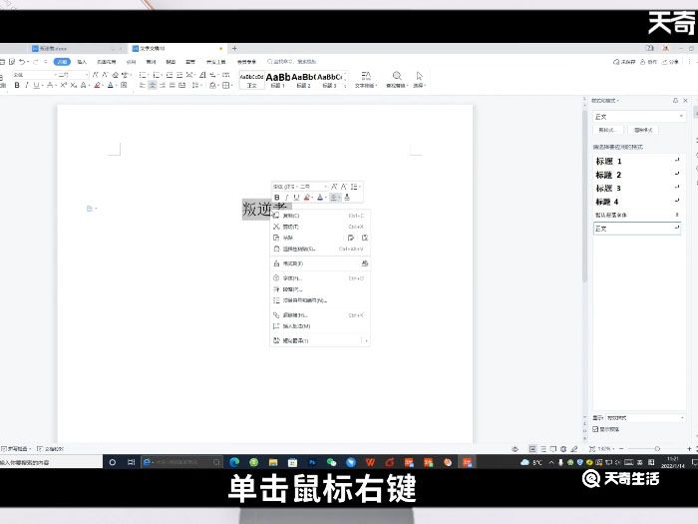This screenshot has height=524, width=698.
Task: Open the Show dropdown at styles pane bottom
Action: [645, 418]
